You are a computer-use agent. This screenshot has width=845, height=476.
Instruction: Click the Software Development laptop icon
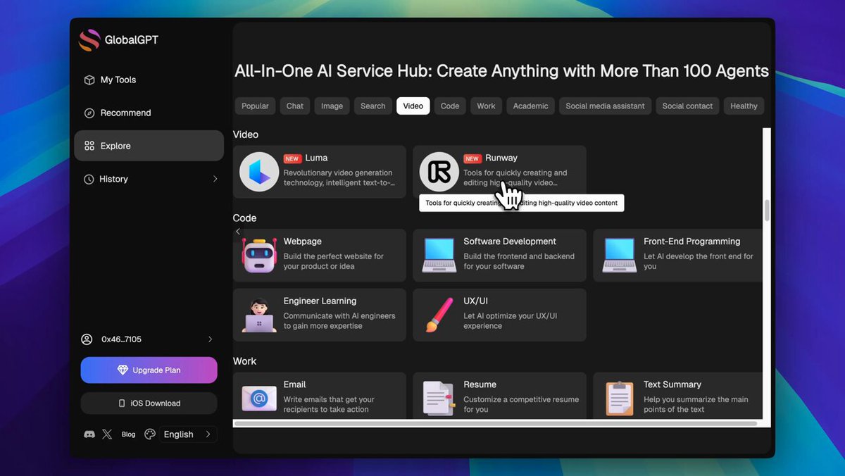tap(439, 255)
